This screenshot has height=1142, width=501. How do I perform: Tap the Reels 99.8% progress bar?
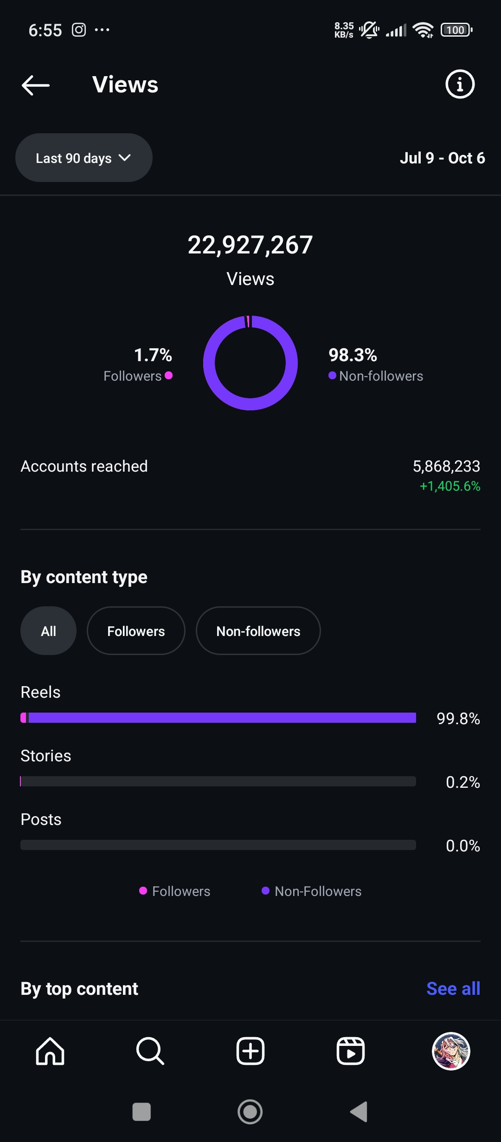tap(218, 718)
